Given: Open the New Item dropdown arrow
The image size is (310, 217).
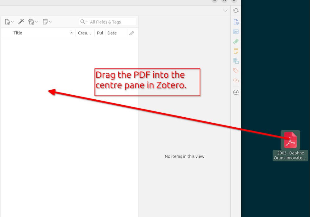Looking at the screenshot, I should (x=12, y=22).
